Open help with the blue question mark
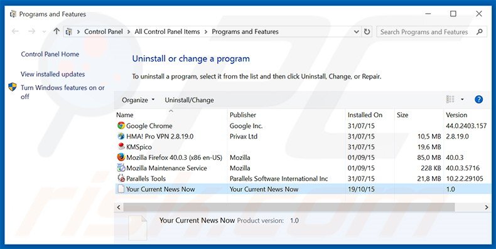The image size is (496, 249). pyautogui.click(x=478, y=100)
